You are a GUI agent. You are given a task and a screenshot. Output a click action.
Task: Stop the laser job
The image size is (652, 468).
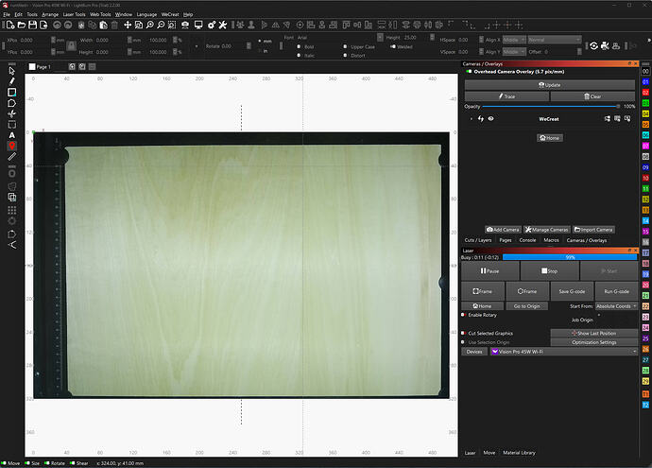pyautogui.click(x=549, y=270)
